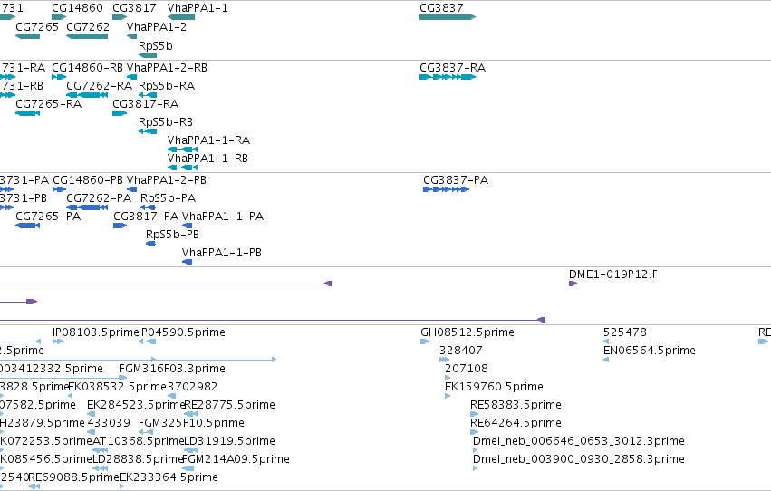Open EST label FGM316F03.3prime
Screen dimensions: 771x491
tap(172, 369)
